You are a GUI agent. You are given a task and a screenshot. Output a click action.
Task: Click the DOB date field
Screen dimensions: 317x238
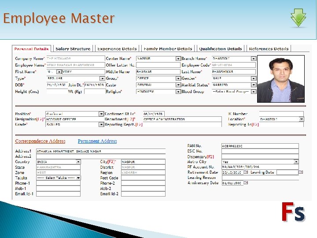coord(57,85)
